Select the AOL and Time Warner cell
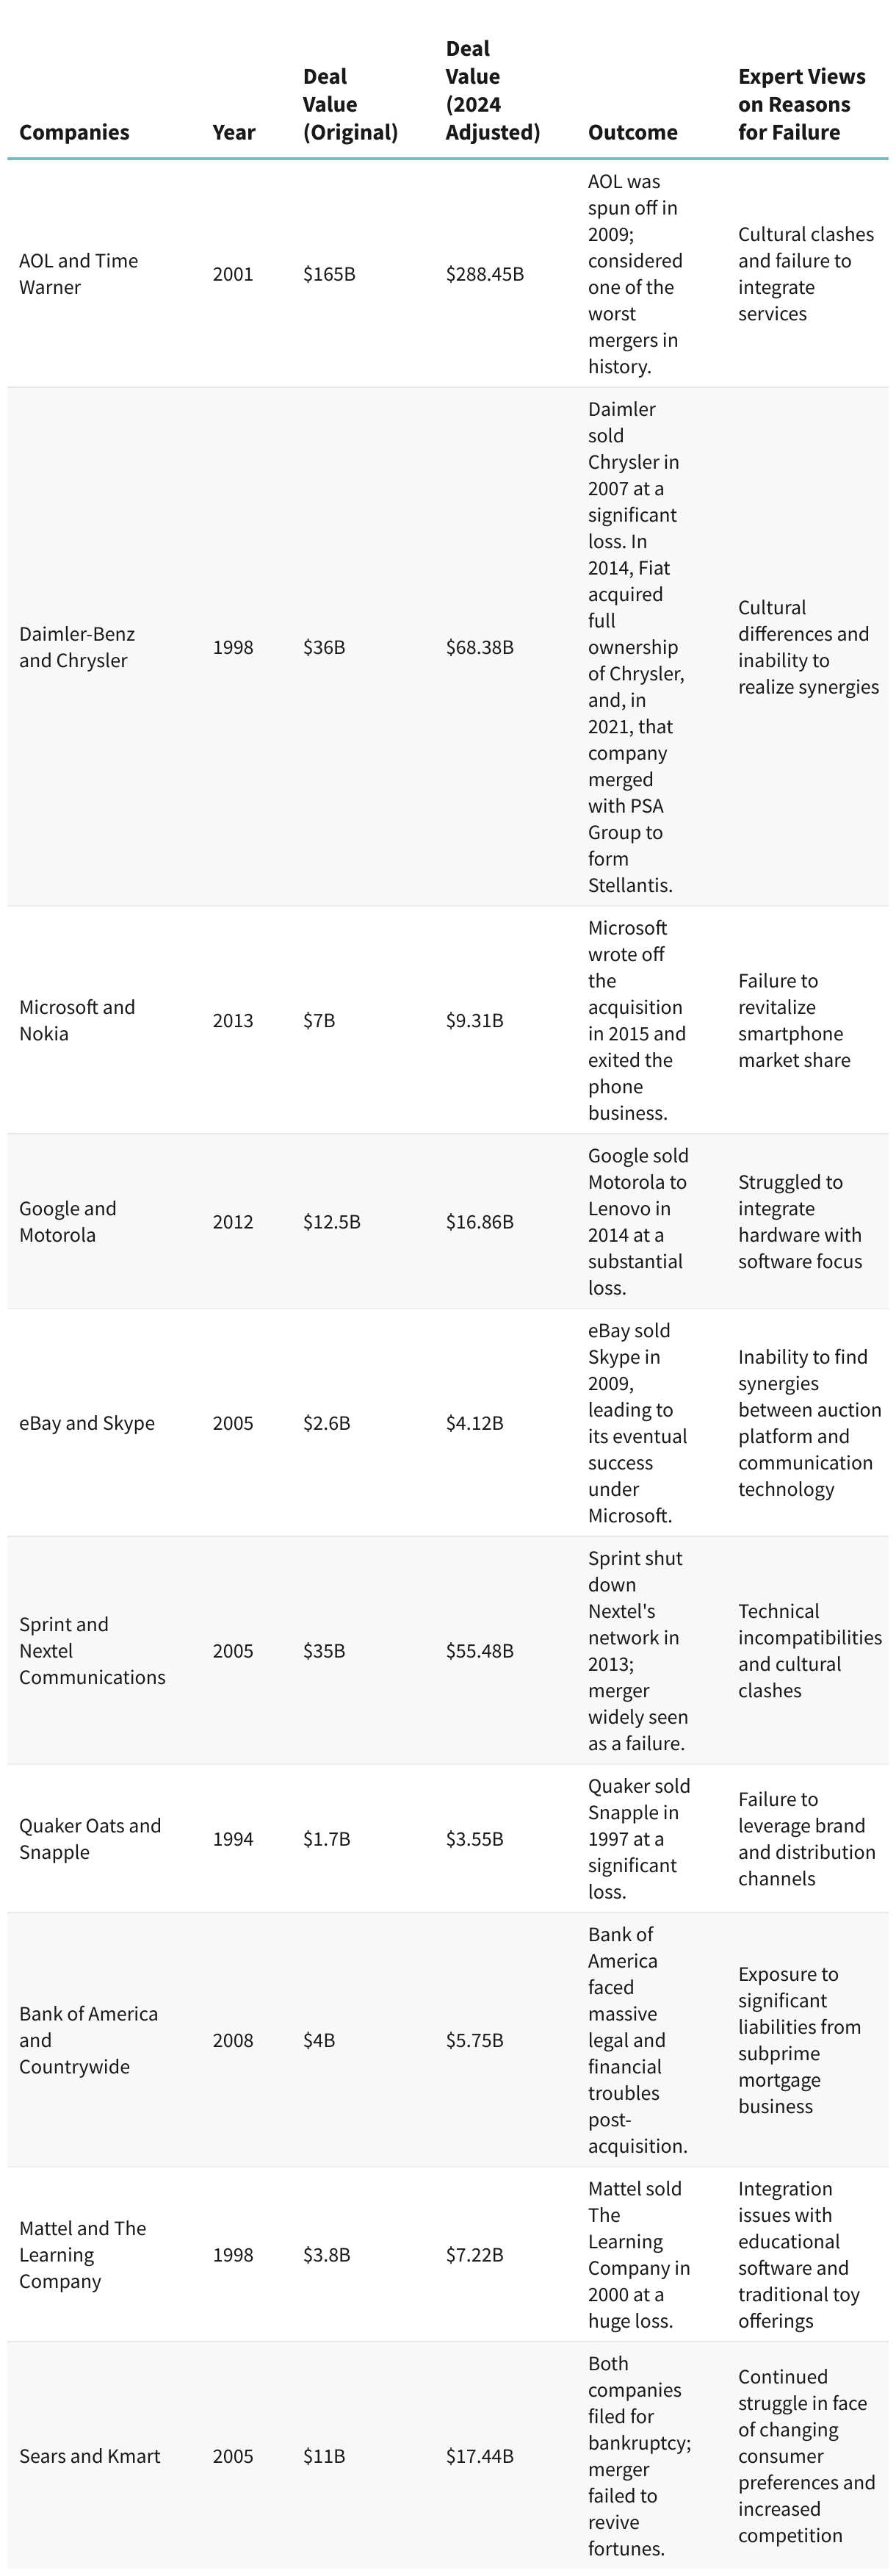Image resolution: width=896 pixels, height=2576 pixels. click(x=78, y=274)
